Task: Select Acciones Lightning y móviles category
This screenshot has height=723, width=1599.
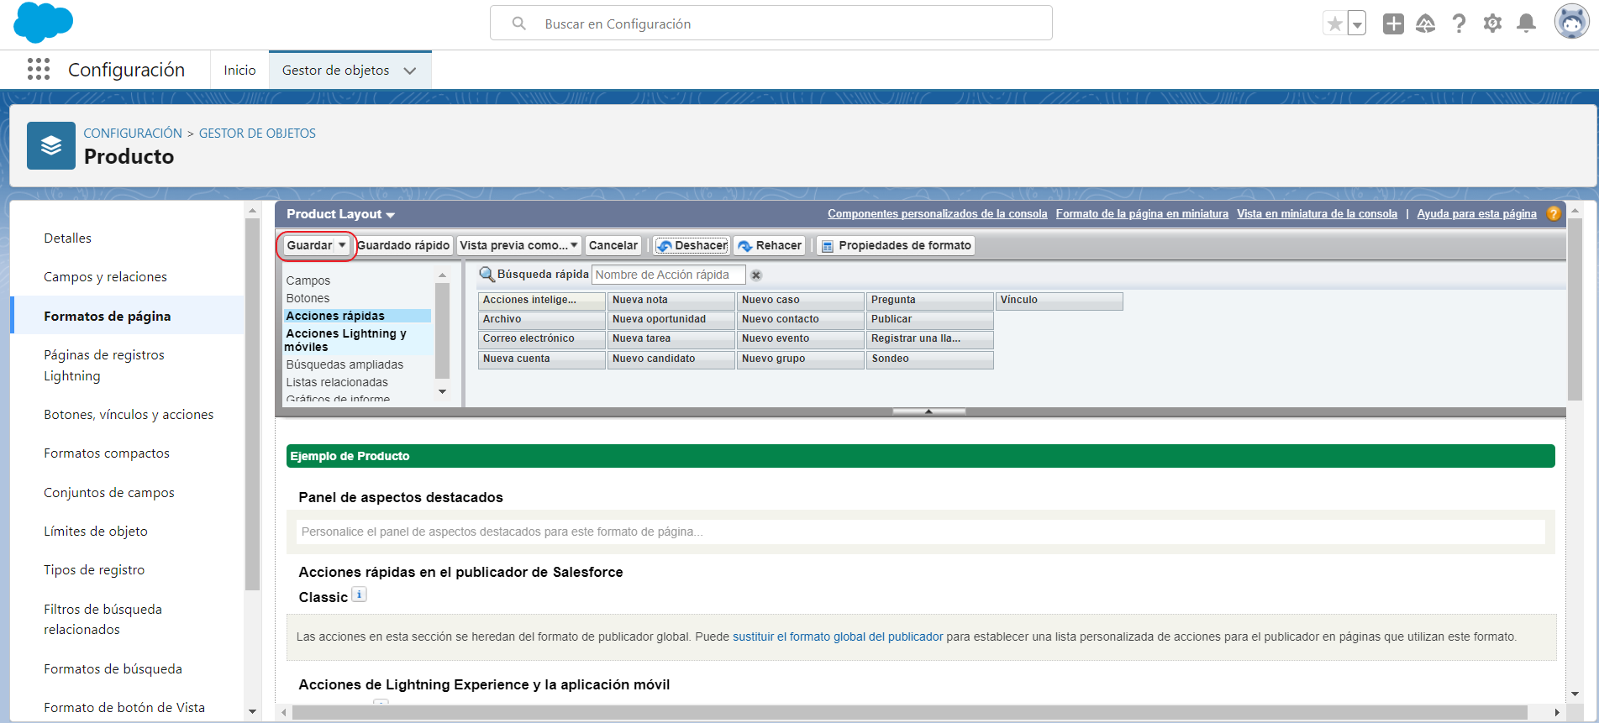Action: (x=357, y=340)
